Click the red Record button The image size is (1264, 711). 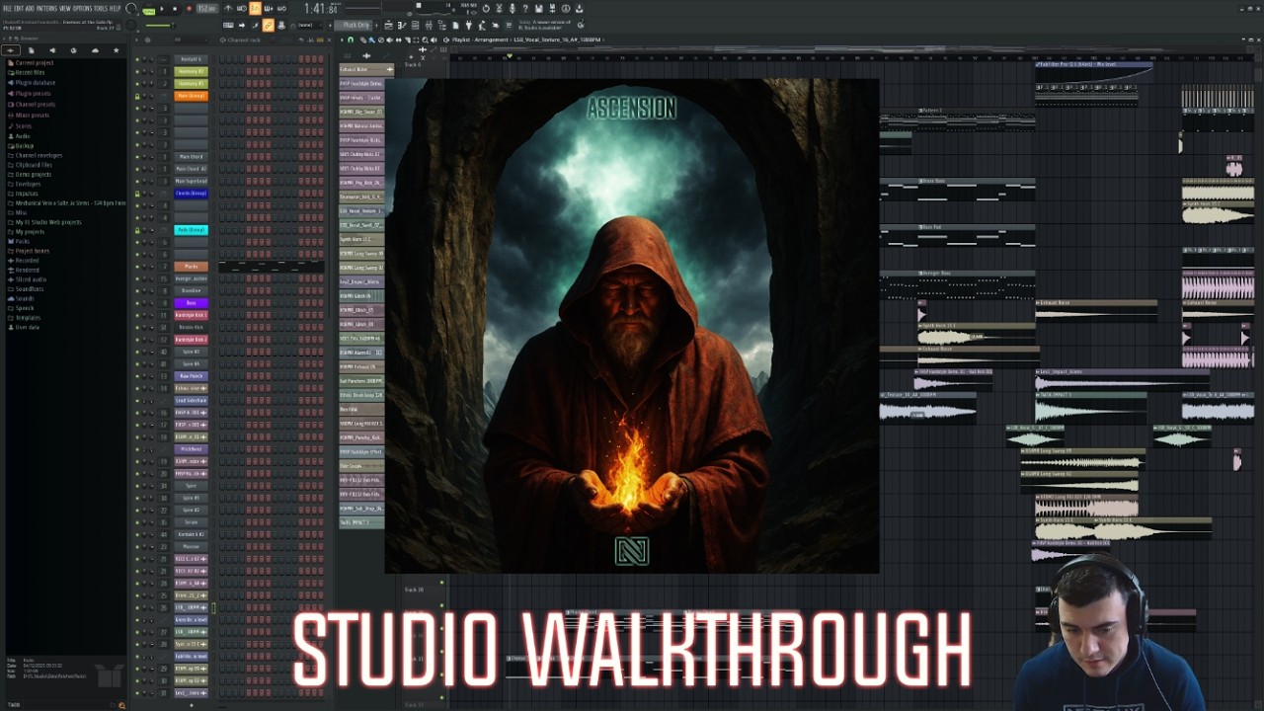189,9
